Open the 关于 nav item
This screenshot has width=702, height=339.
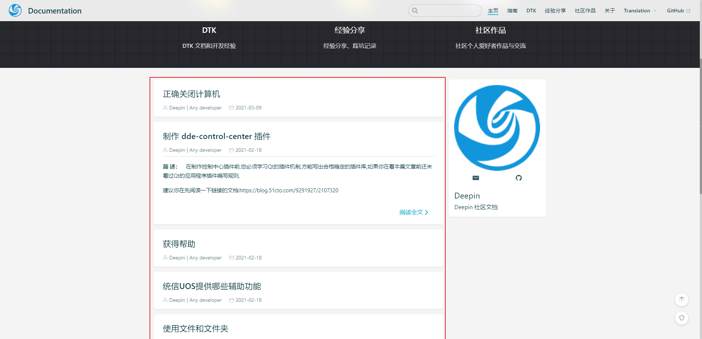click(x=609, y=11)
